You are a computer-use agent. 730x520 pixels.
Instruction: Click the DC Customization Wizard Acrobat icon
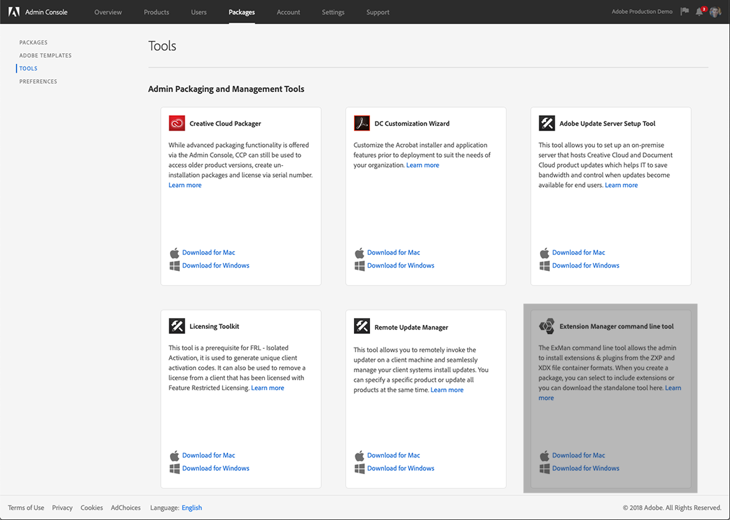click(362, 123)
